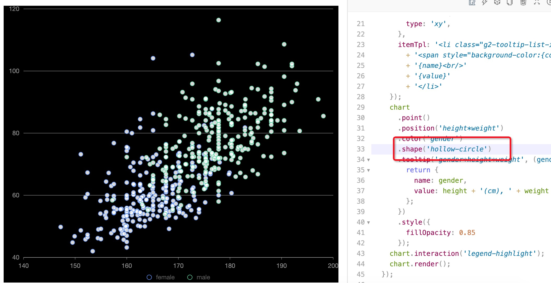Toggle the male legend item
The image size is (551, 283).
click(x=203, y=277)
